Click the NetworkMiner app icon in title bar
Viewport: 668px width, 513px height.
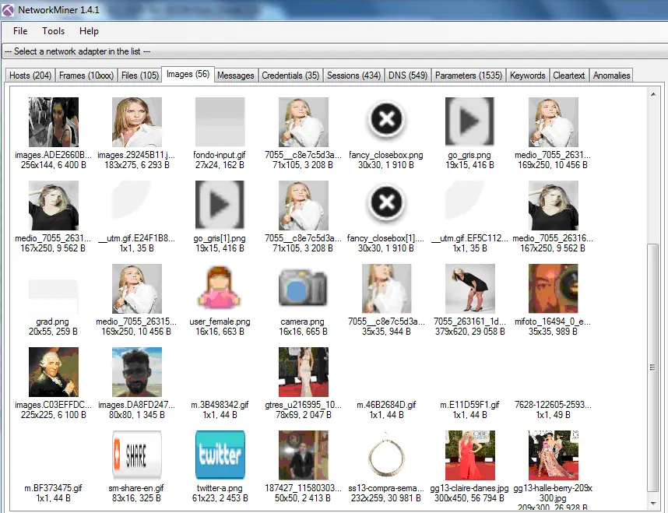point(8,10)
